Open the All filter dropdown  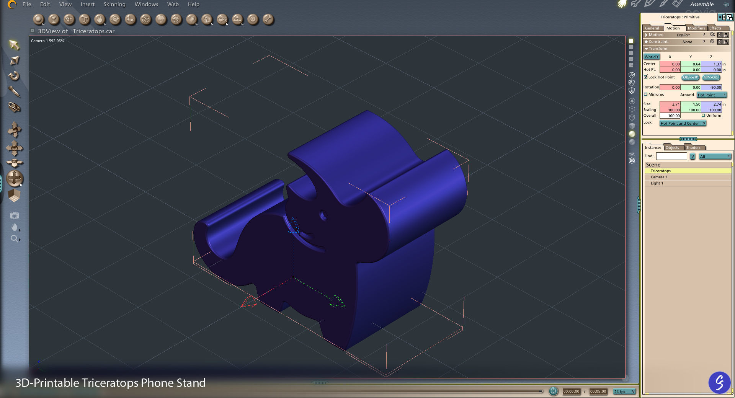tap(715, 156)
